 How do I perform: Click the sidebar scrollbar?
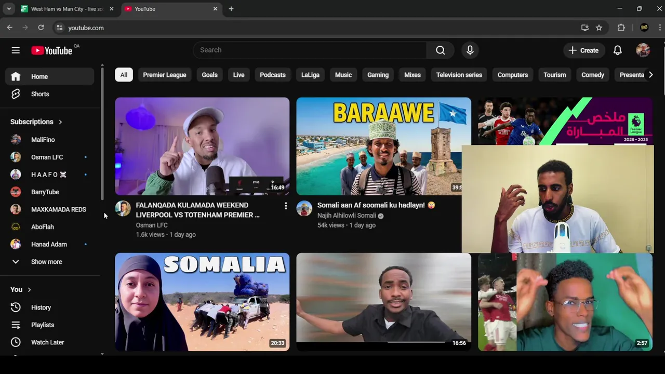tap(102, 132)
